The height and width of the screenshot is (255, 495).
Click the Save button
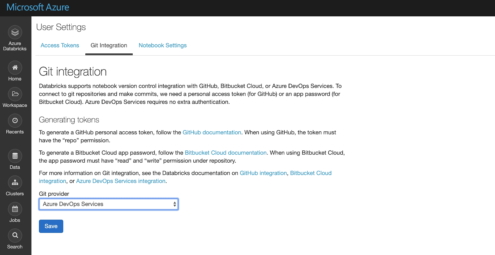click(x=51, y=226)
